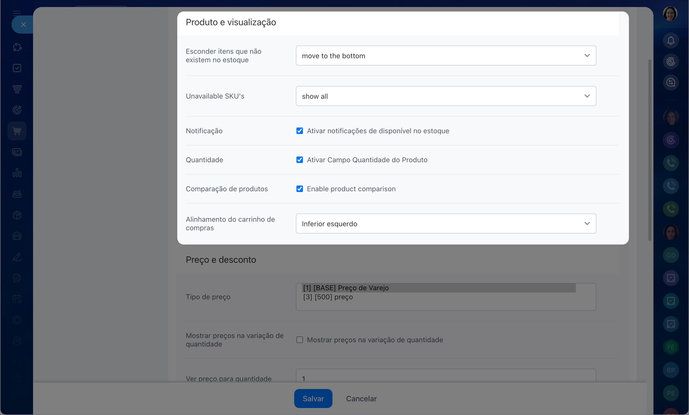Click the Cancelar link

(x=361, y=398)
